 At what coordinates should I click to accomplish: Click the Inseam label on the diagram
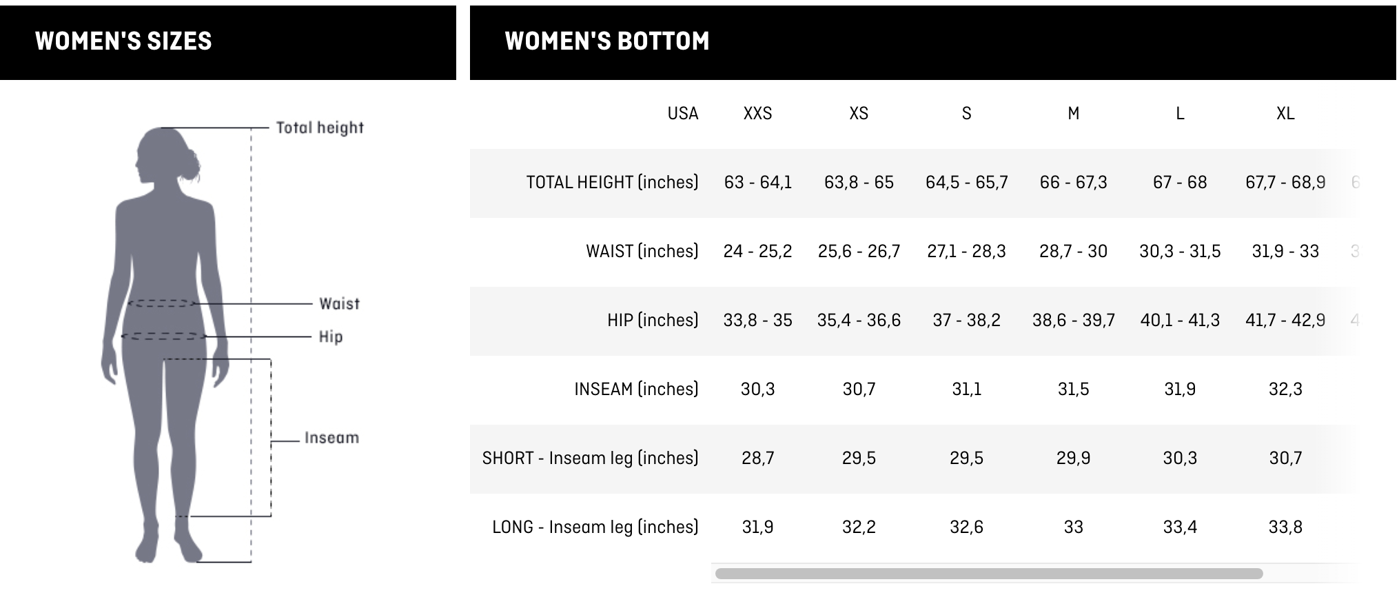coord(331,438)
